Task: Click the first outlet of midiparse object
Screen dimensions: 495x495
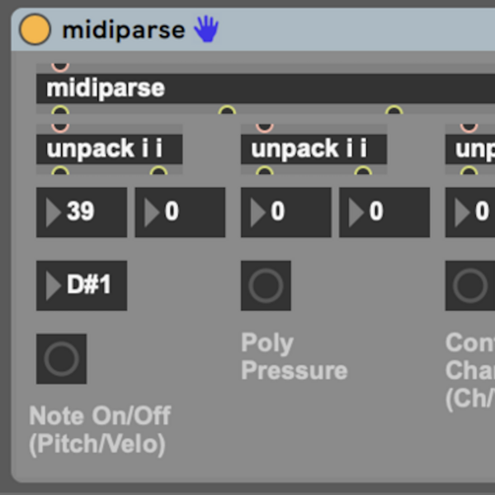Action: 60,110
